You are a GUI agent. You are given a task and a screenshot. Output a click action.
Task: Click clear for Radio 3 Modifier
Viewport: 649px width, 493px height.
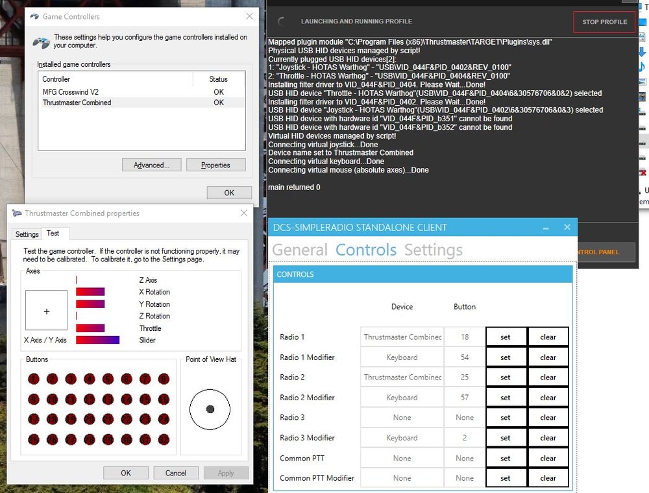[x=548, y=438]
